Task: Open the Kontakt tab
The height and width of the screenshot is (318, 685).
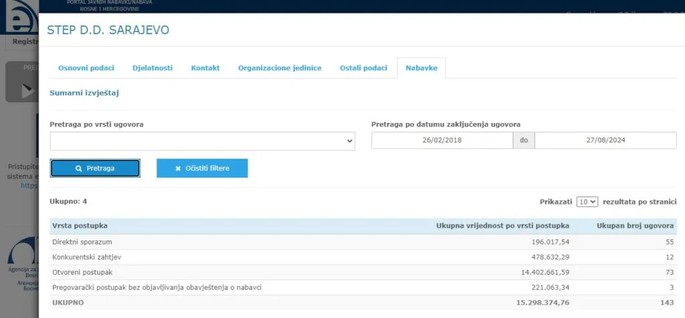Action: coord(205,68)
